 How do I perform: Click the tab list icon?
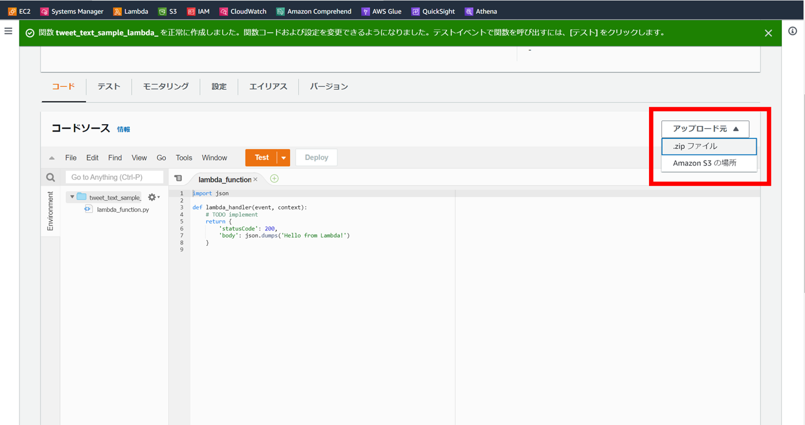(x=178, y=179)
